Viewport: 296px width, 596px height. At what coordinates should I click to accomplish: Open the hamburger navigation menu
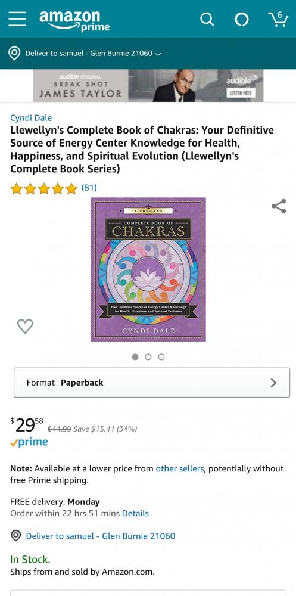[x=17, y=18]
